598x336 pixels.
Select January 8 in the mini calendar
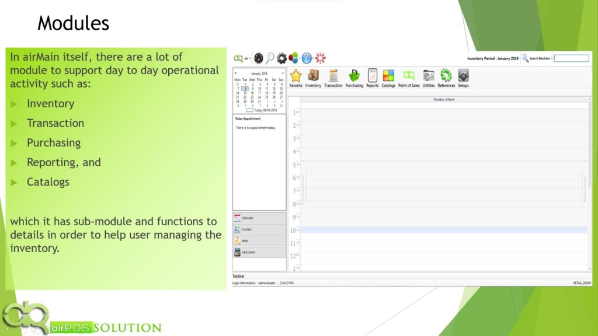click(x=245, y=89)
